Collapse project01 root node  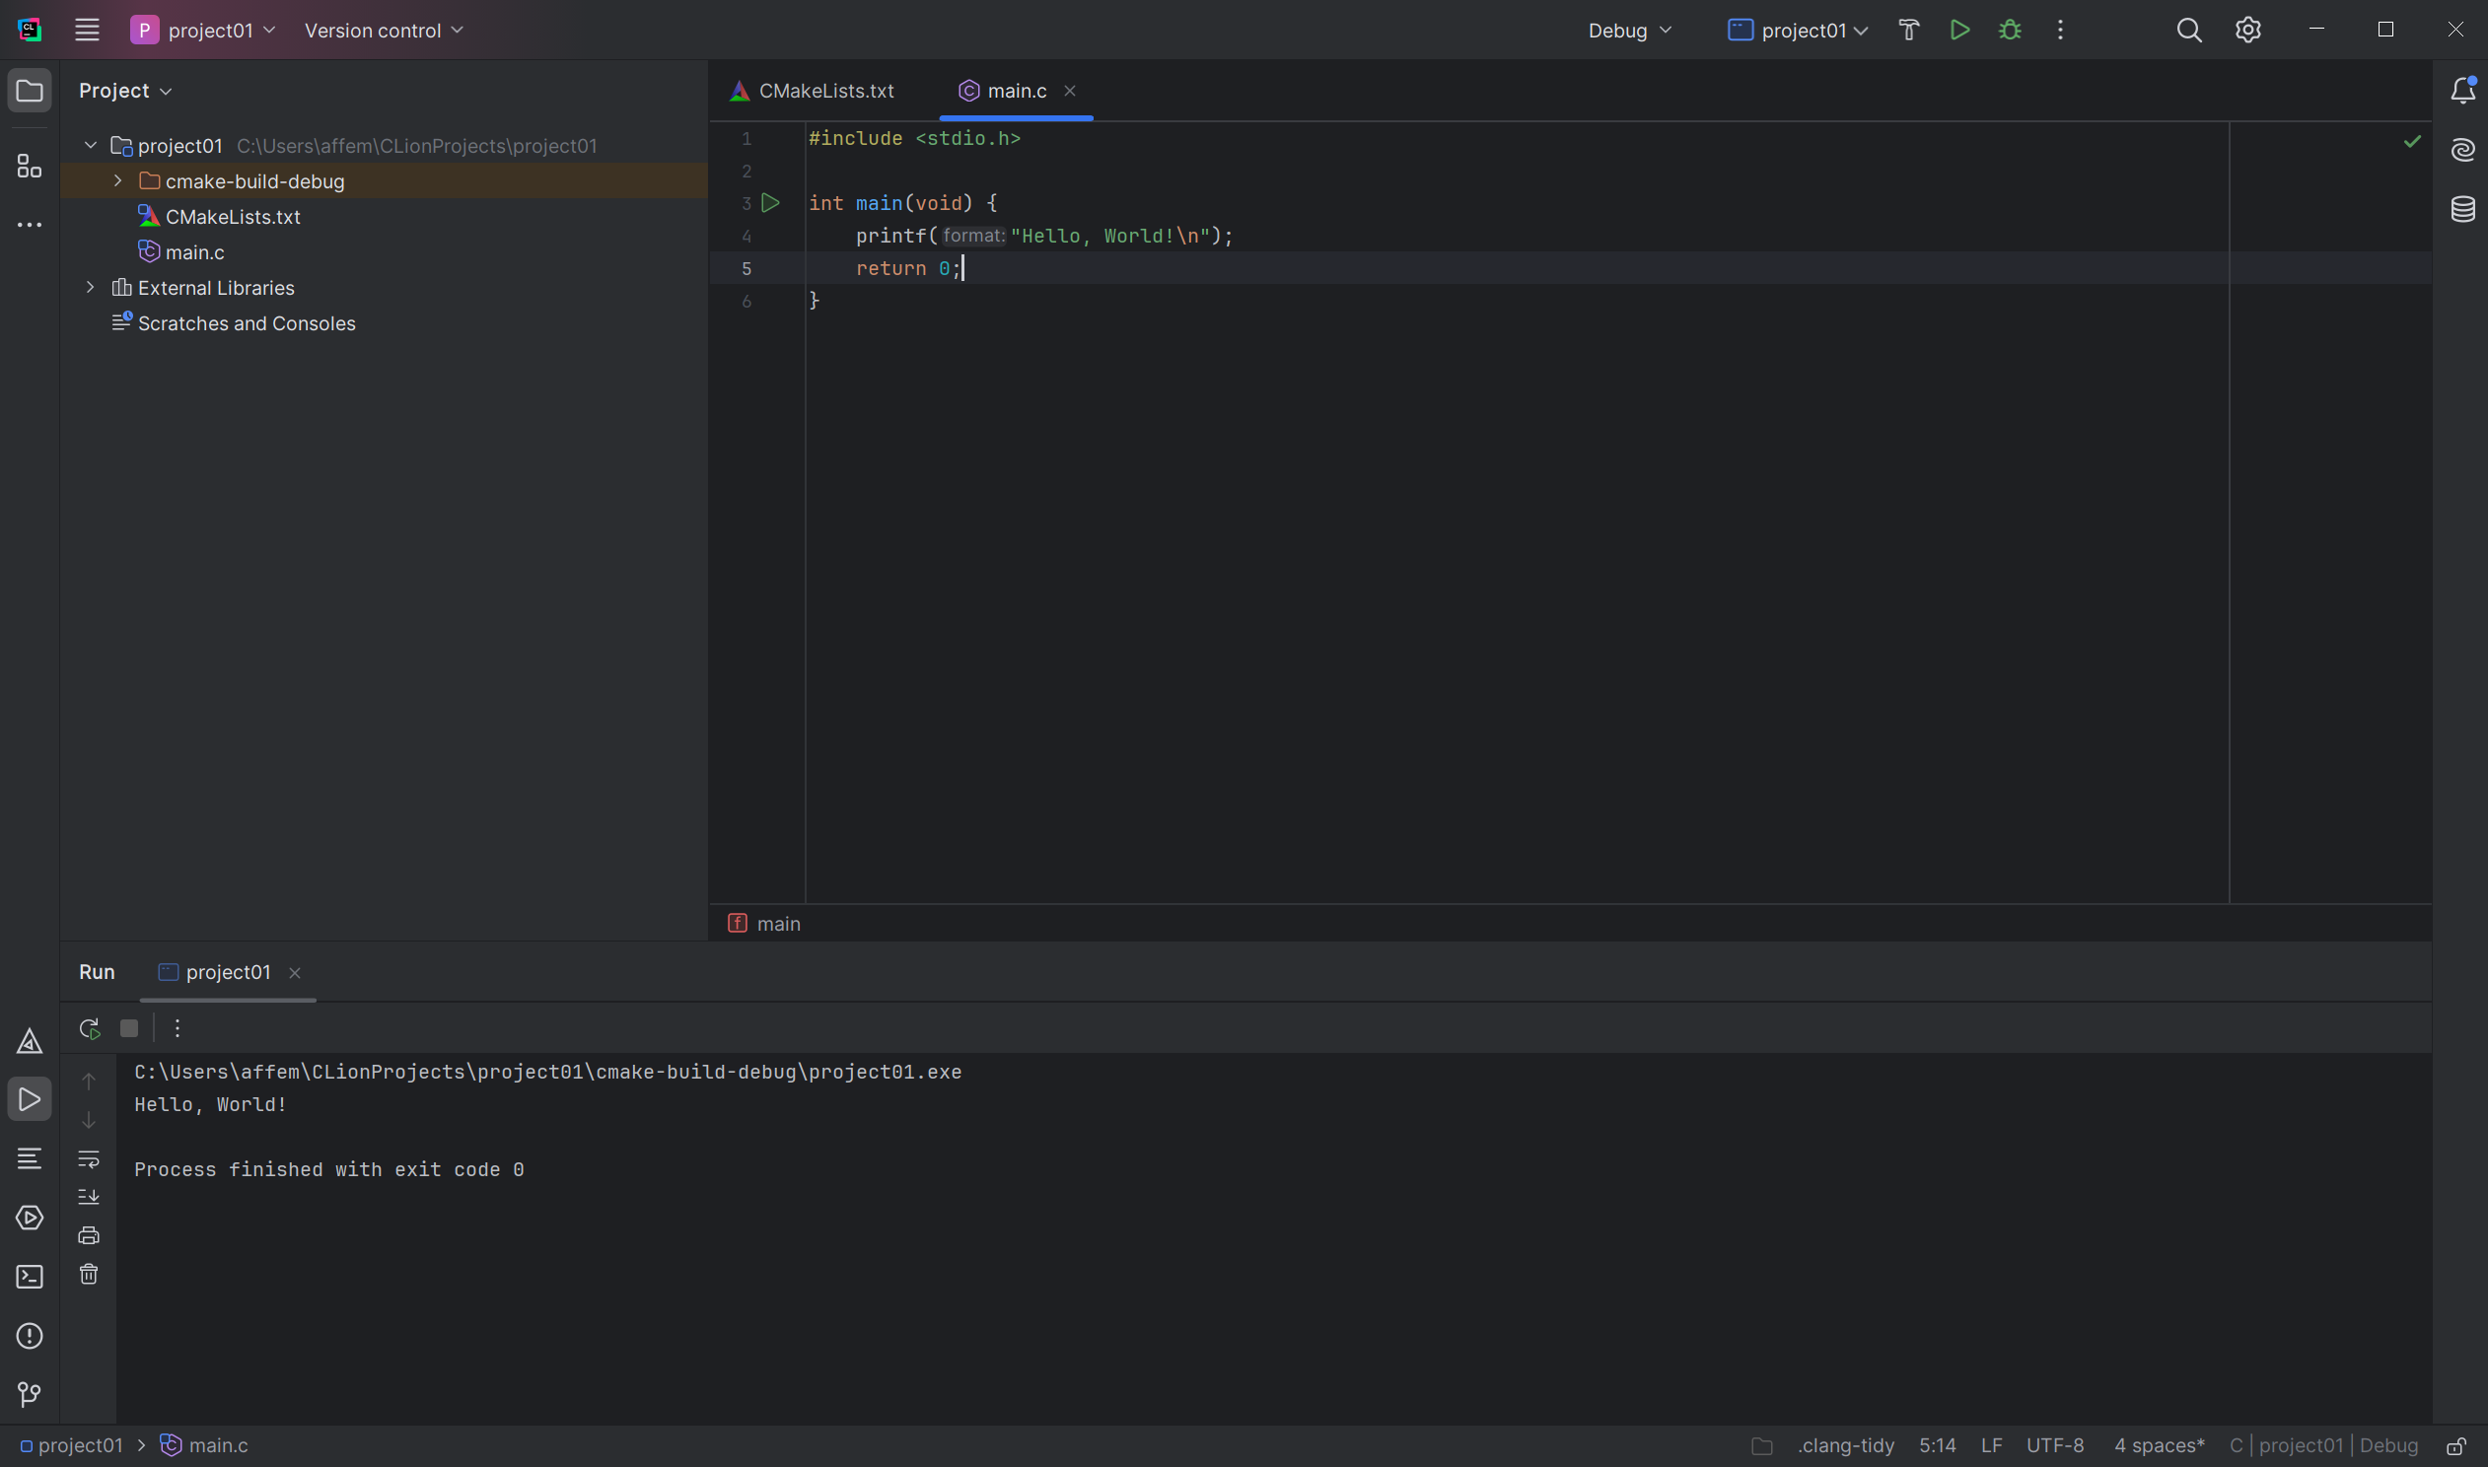(x=91, y=146)
